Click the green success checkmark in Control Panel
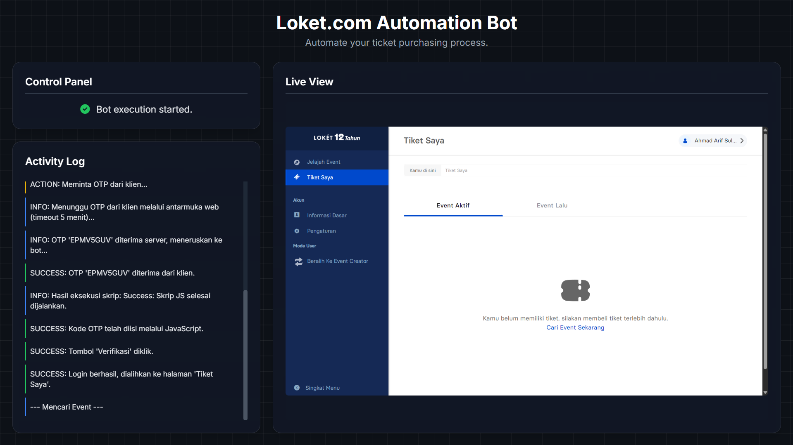The height and width of the screenshot is (445, 793). [x=85, y=109]
